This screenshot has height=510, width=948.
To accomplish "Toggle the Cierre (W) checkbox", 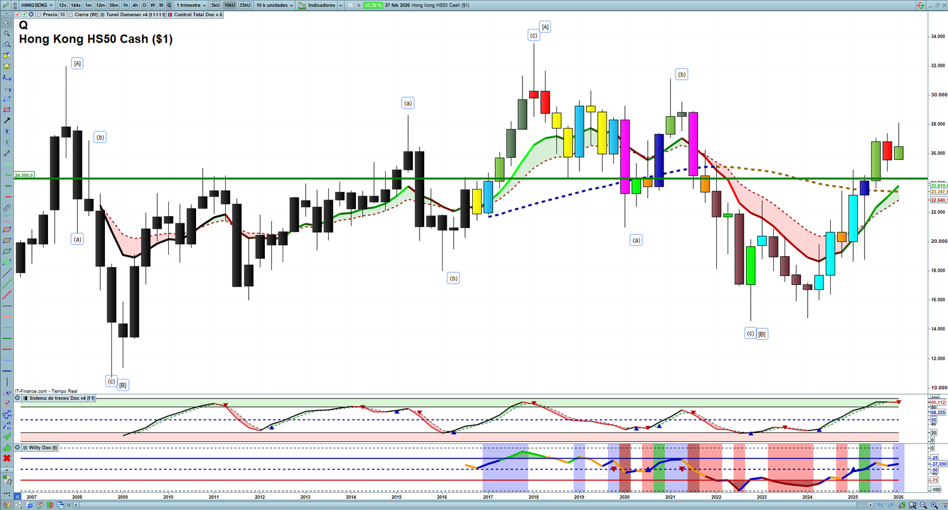I will pos(71,15).
